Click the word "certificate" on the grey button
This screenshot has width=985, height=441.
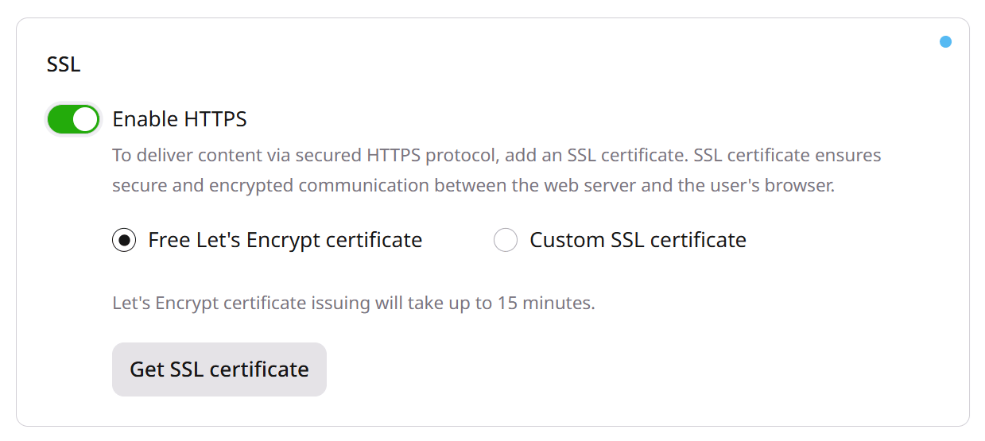[259, 369]
